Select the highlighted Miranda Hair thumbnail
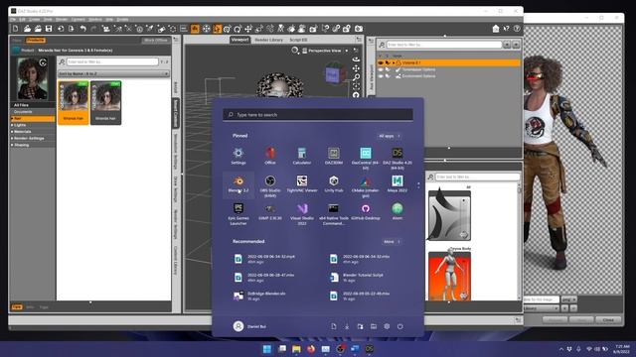This screenshot has width=636, height=357. tap(73, 103)
